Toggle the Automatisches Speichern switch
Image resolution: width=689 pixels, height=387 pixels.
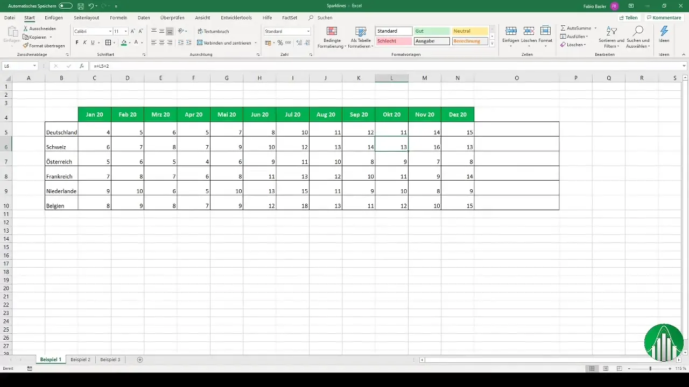66,5
